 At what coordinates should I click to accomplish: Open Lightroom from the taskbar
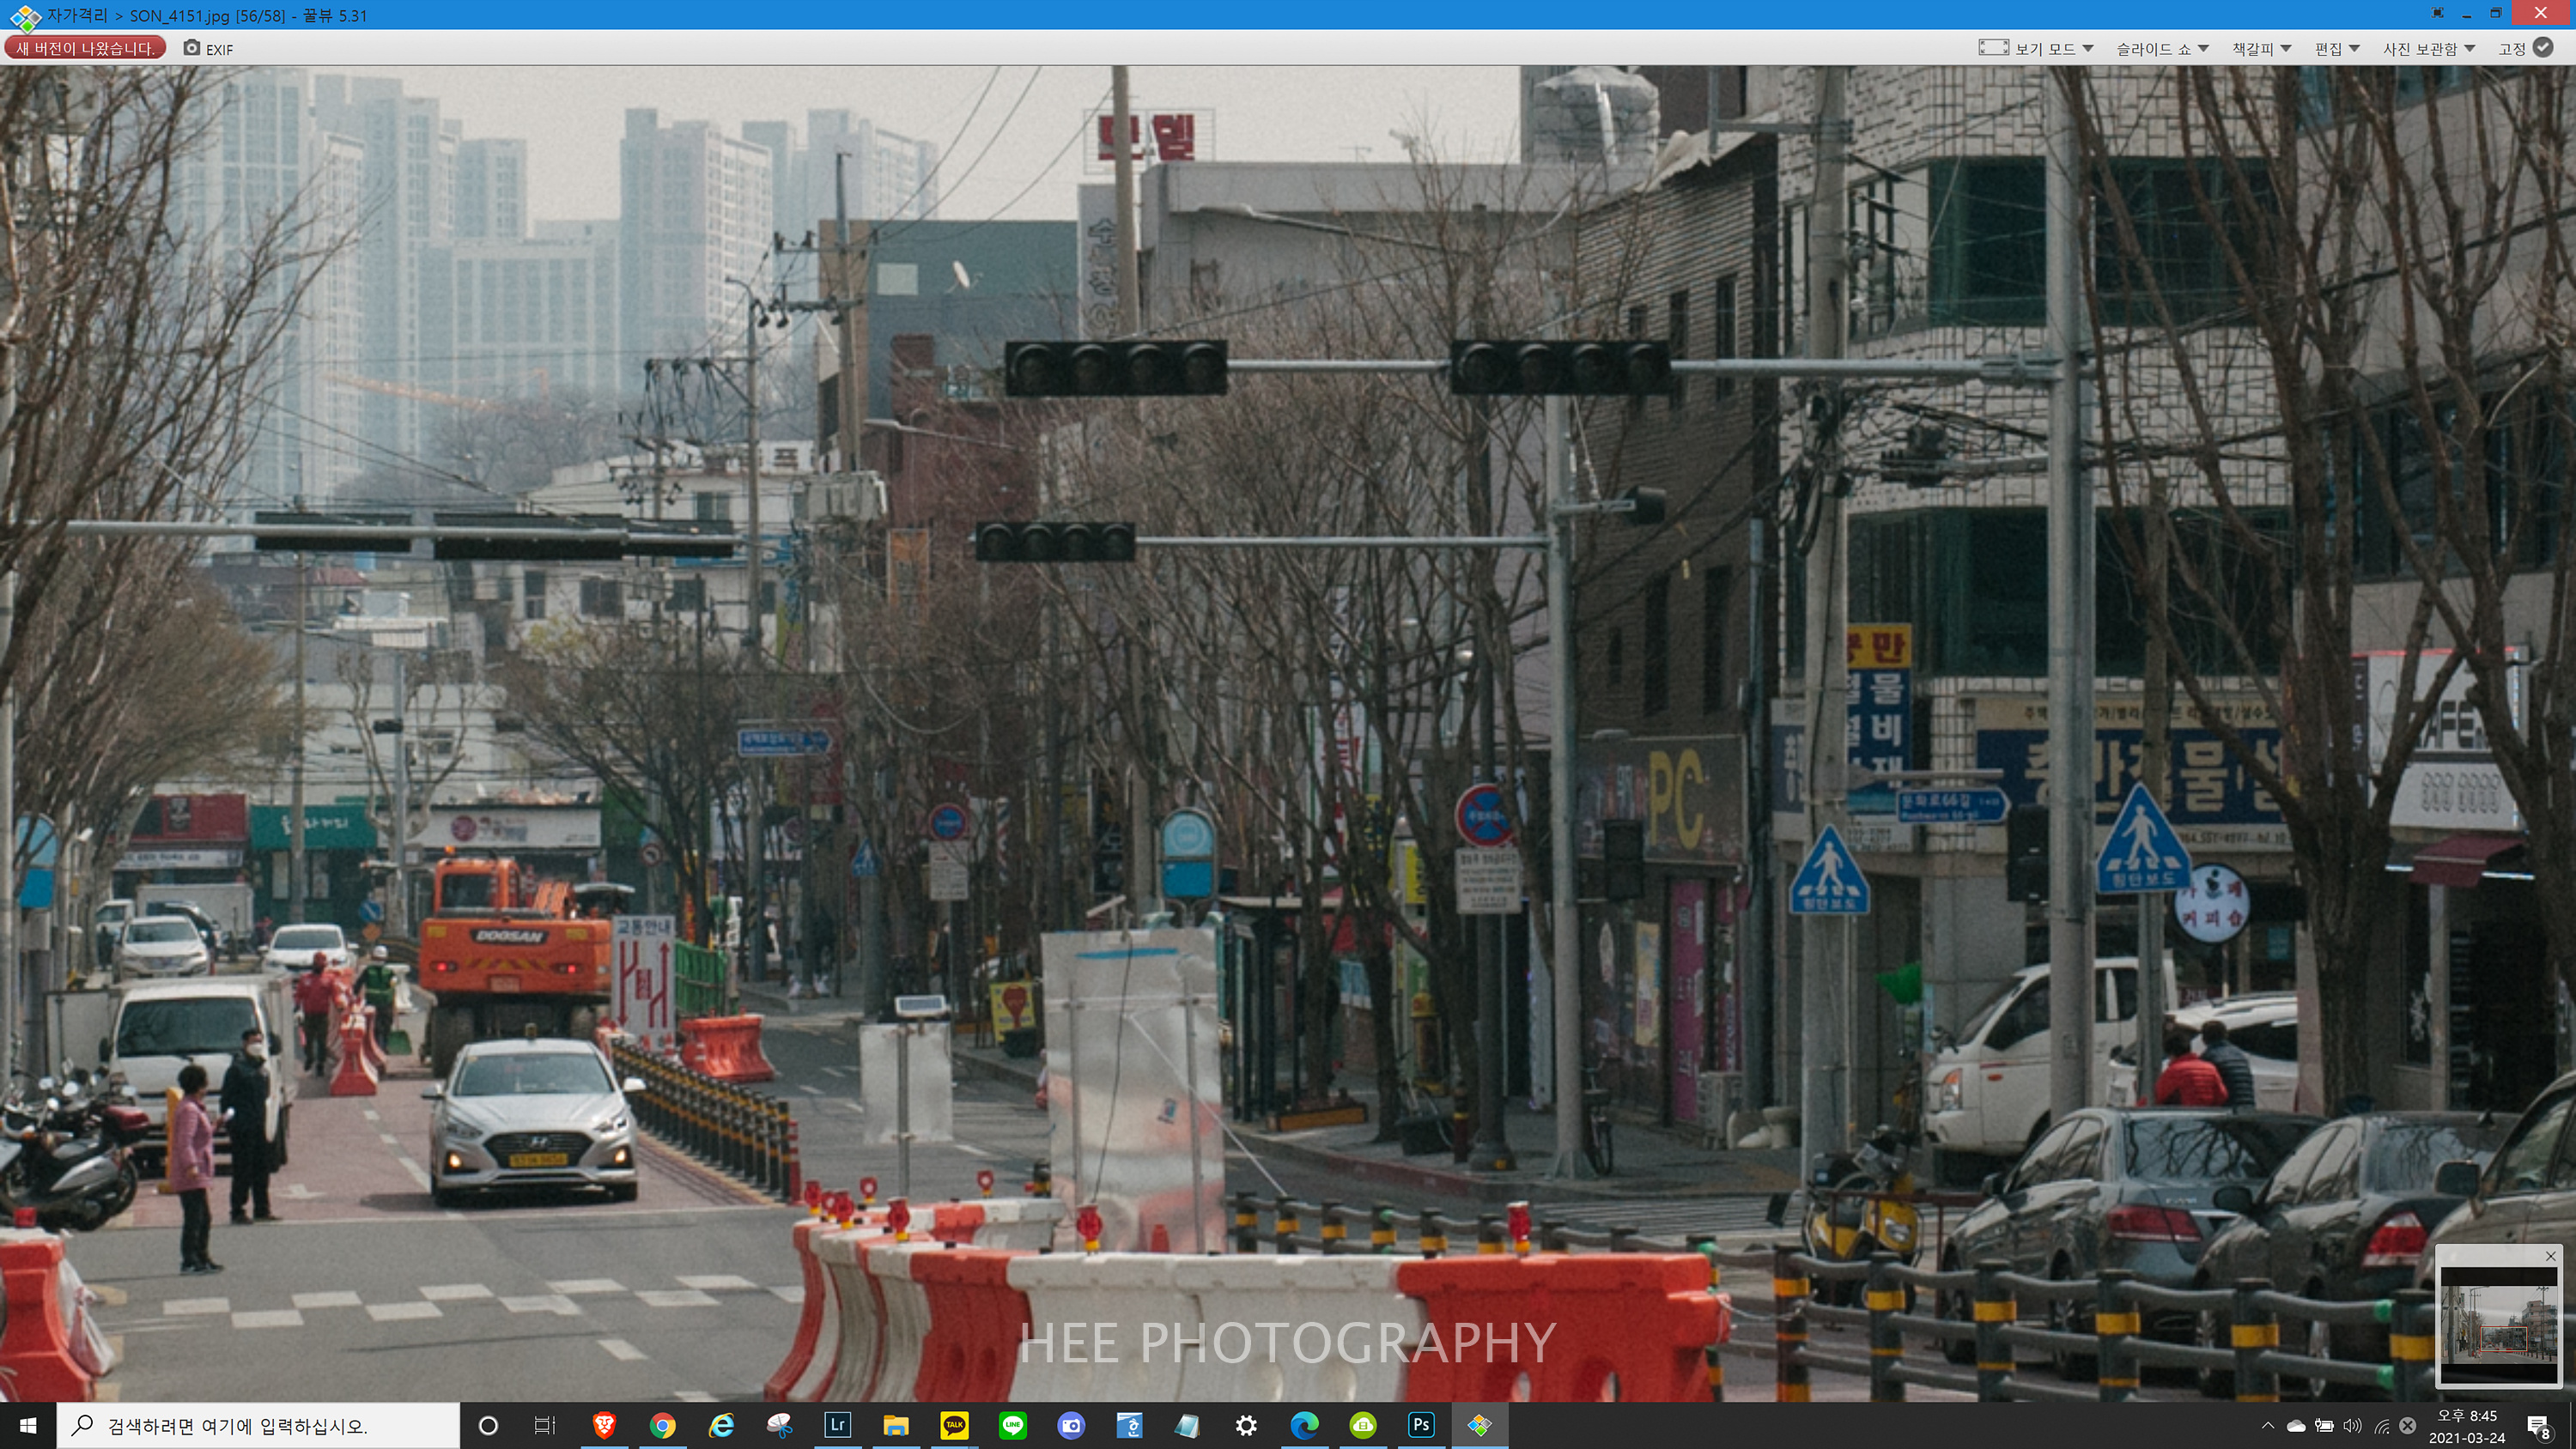click(x=837, y=1425)
